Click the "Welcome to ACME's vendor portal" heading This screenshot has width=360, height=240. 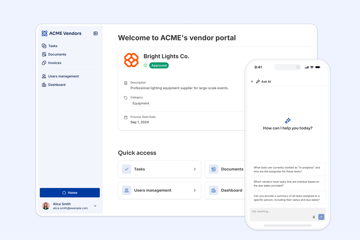(177, 38)
